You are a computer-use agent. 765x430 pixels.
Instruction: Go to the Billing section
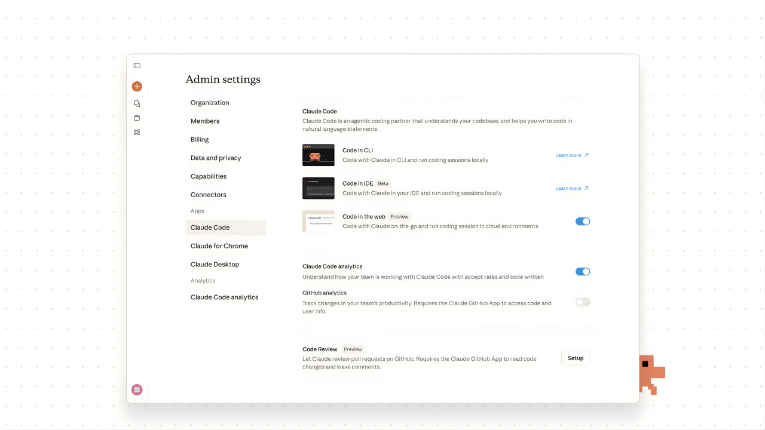click(x=199, y=139)
